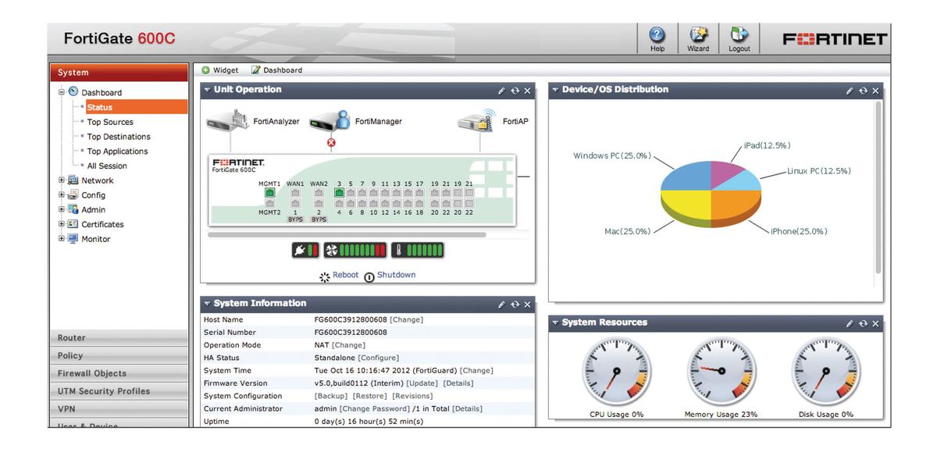The height and width of the screenshot is (449, 937).
Task: Click edit pencil on Device/OS Distribution widget
Action: coord(850,91)
